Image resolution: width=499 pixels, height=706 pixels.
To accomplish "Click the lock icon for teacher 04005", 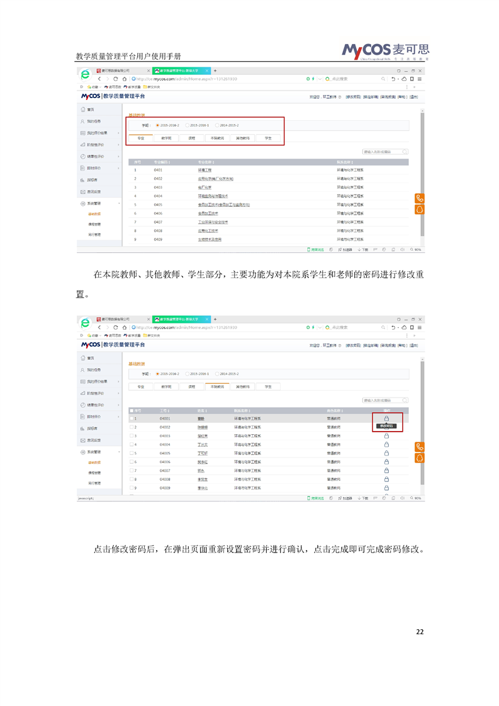I will click(x=386, y=453).
